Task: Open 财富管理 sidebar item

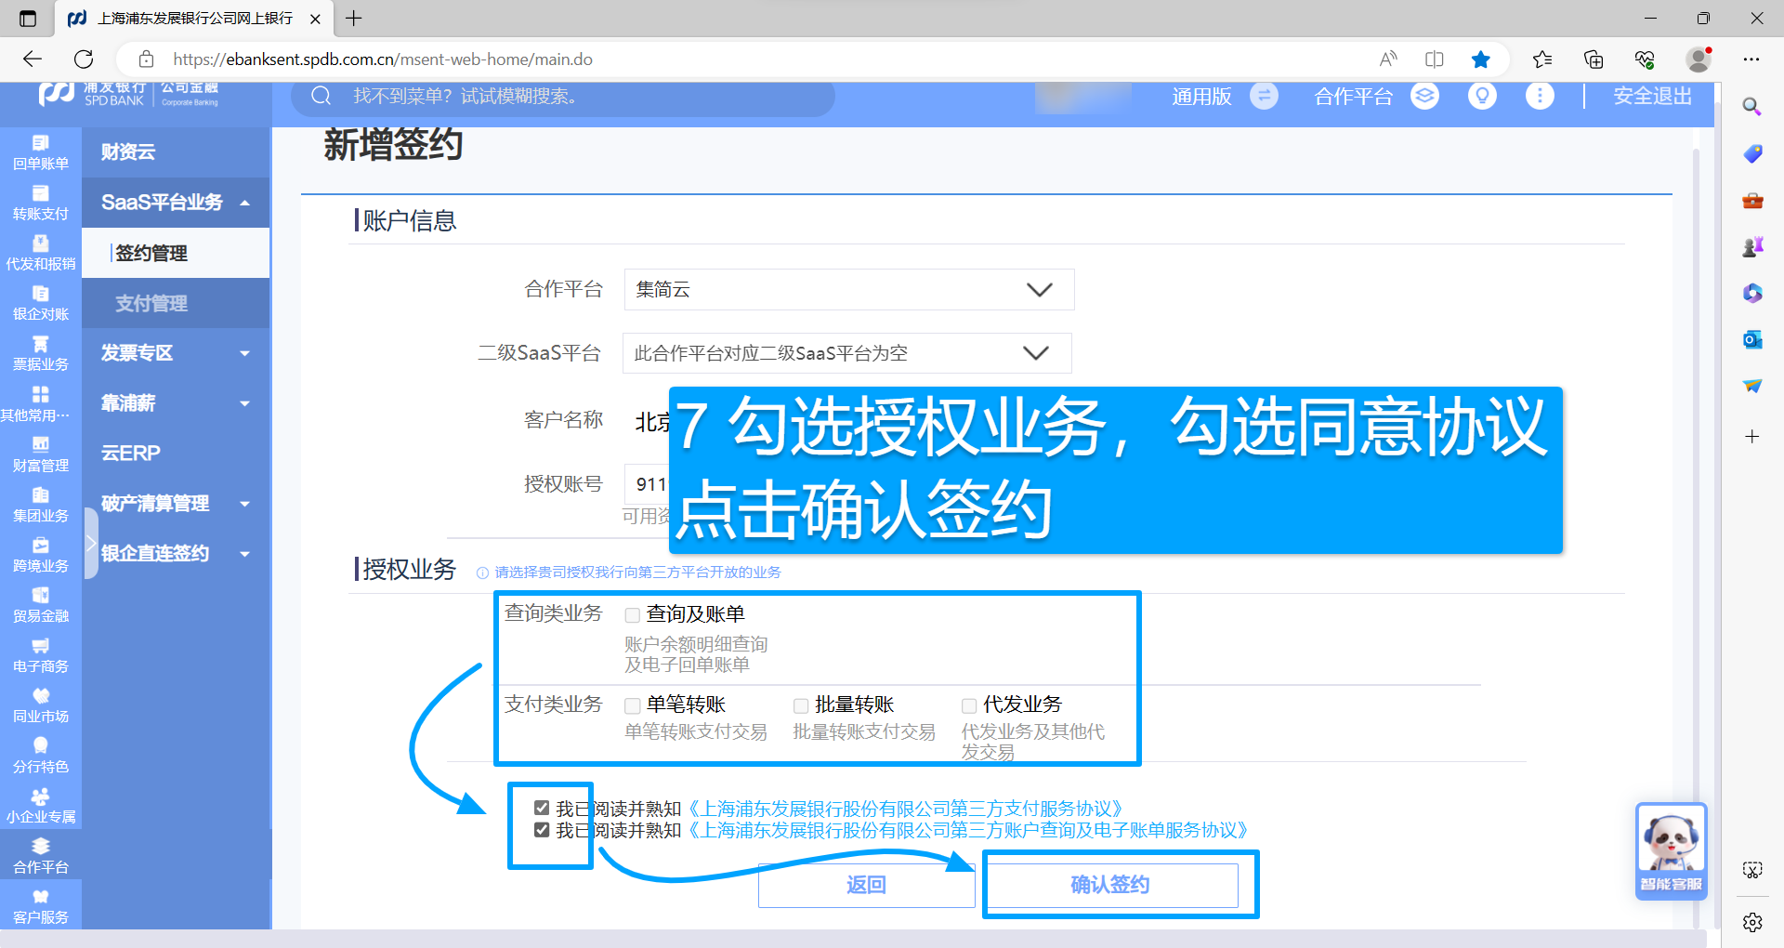Action: pos(41,454)
